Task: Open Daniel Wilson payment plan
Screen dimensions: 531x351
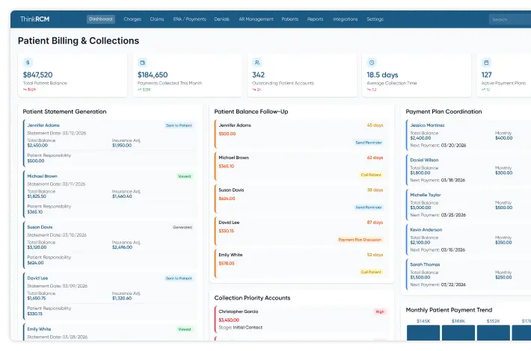Action: tap(424, 160)
